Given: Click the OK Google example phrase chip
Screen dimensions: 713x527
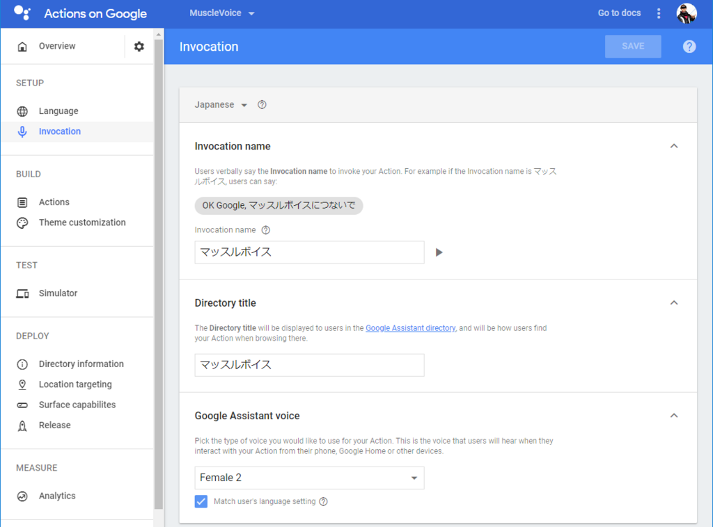Looking at the screenshot, I should (279, 206).
